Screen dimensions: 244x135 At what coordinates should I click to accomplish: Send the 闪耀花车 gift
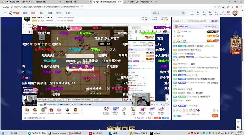point(115,111)
